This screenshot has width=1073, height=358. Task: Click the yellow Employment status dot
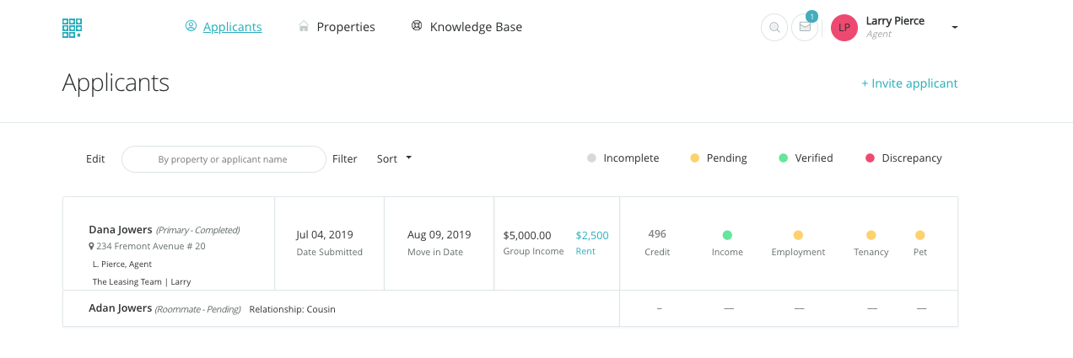[798, 235]
